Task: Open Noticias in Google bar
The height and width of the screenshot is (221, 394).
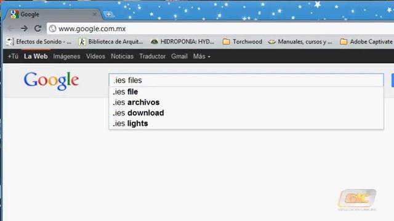Action: pos(122,56)
